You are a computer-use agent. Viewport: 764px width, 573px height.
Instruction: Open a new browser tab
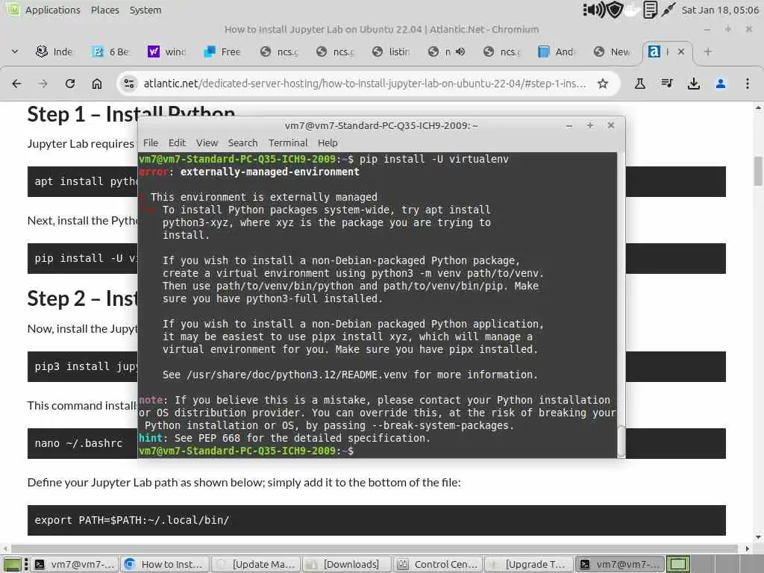pyautogui.click(x=708, y=51)
